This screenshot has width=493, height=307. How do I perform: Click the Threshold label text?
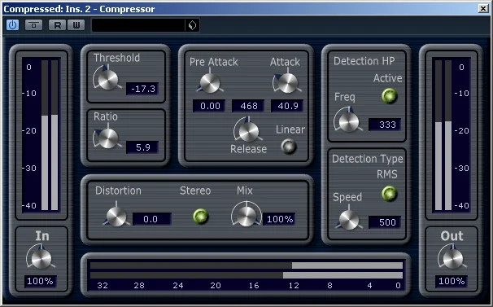click(x=116, y=58)
